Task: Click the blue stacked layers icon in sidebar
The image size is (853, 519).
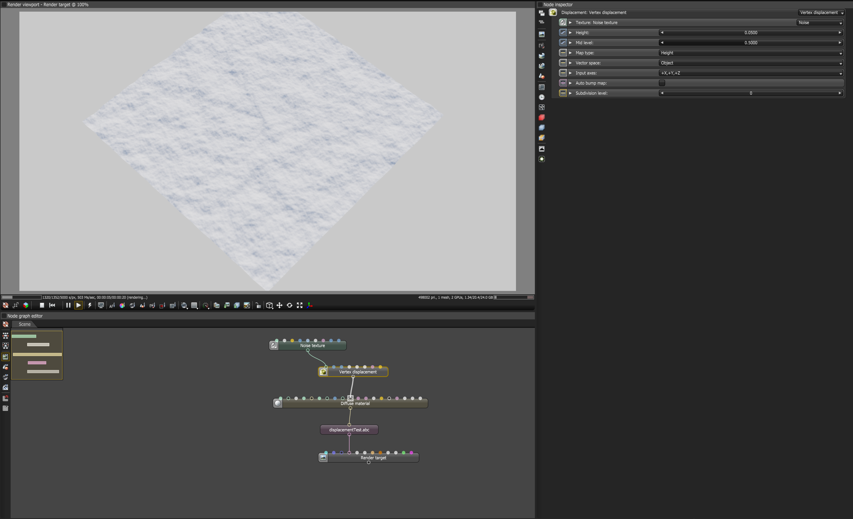Action: (542, 128)
